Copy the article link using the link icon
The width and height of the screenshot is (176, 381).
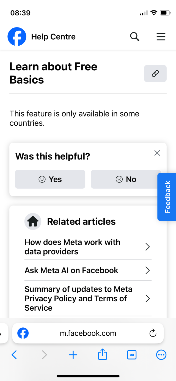[155, 73]
